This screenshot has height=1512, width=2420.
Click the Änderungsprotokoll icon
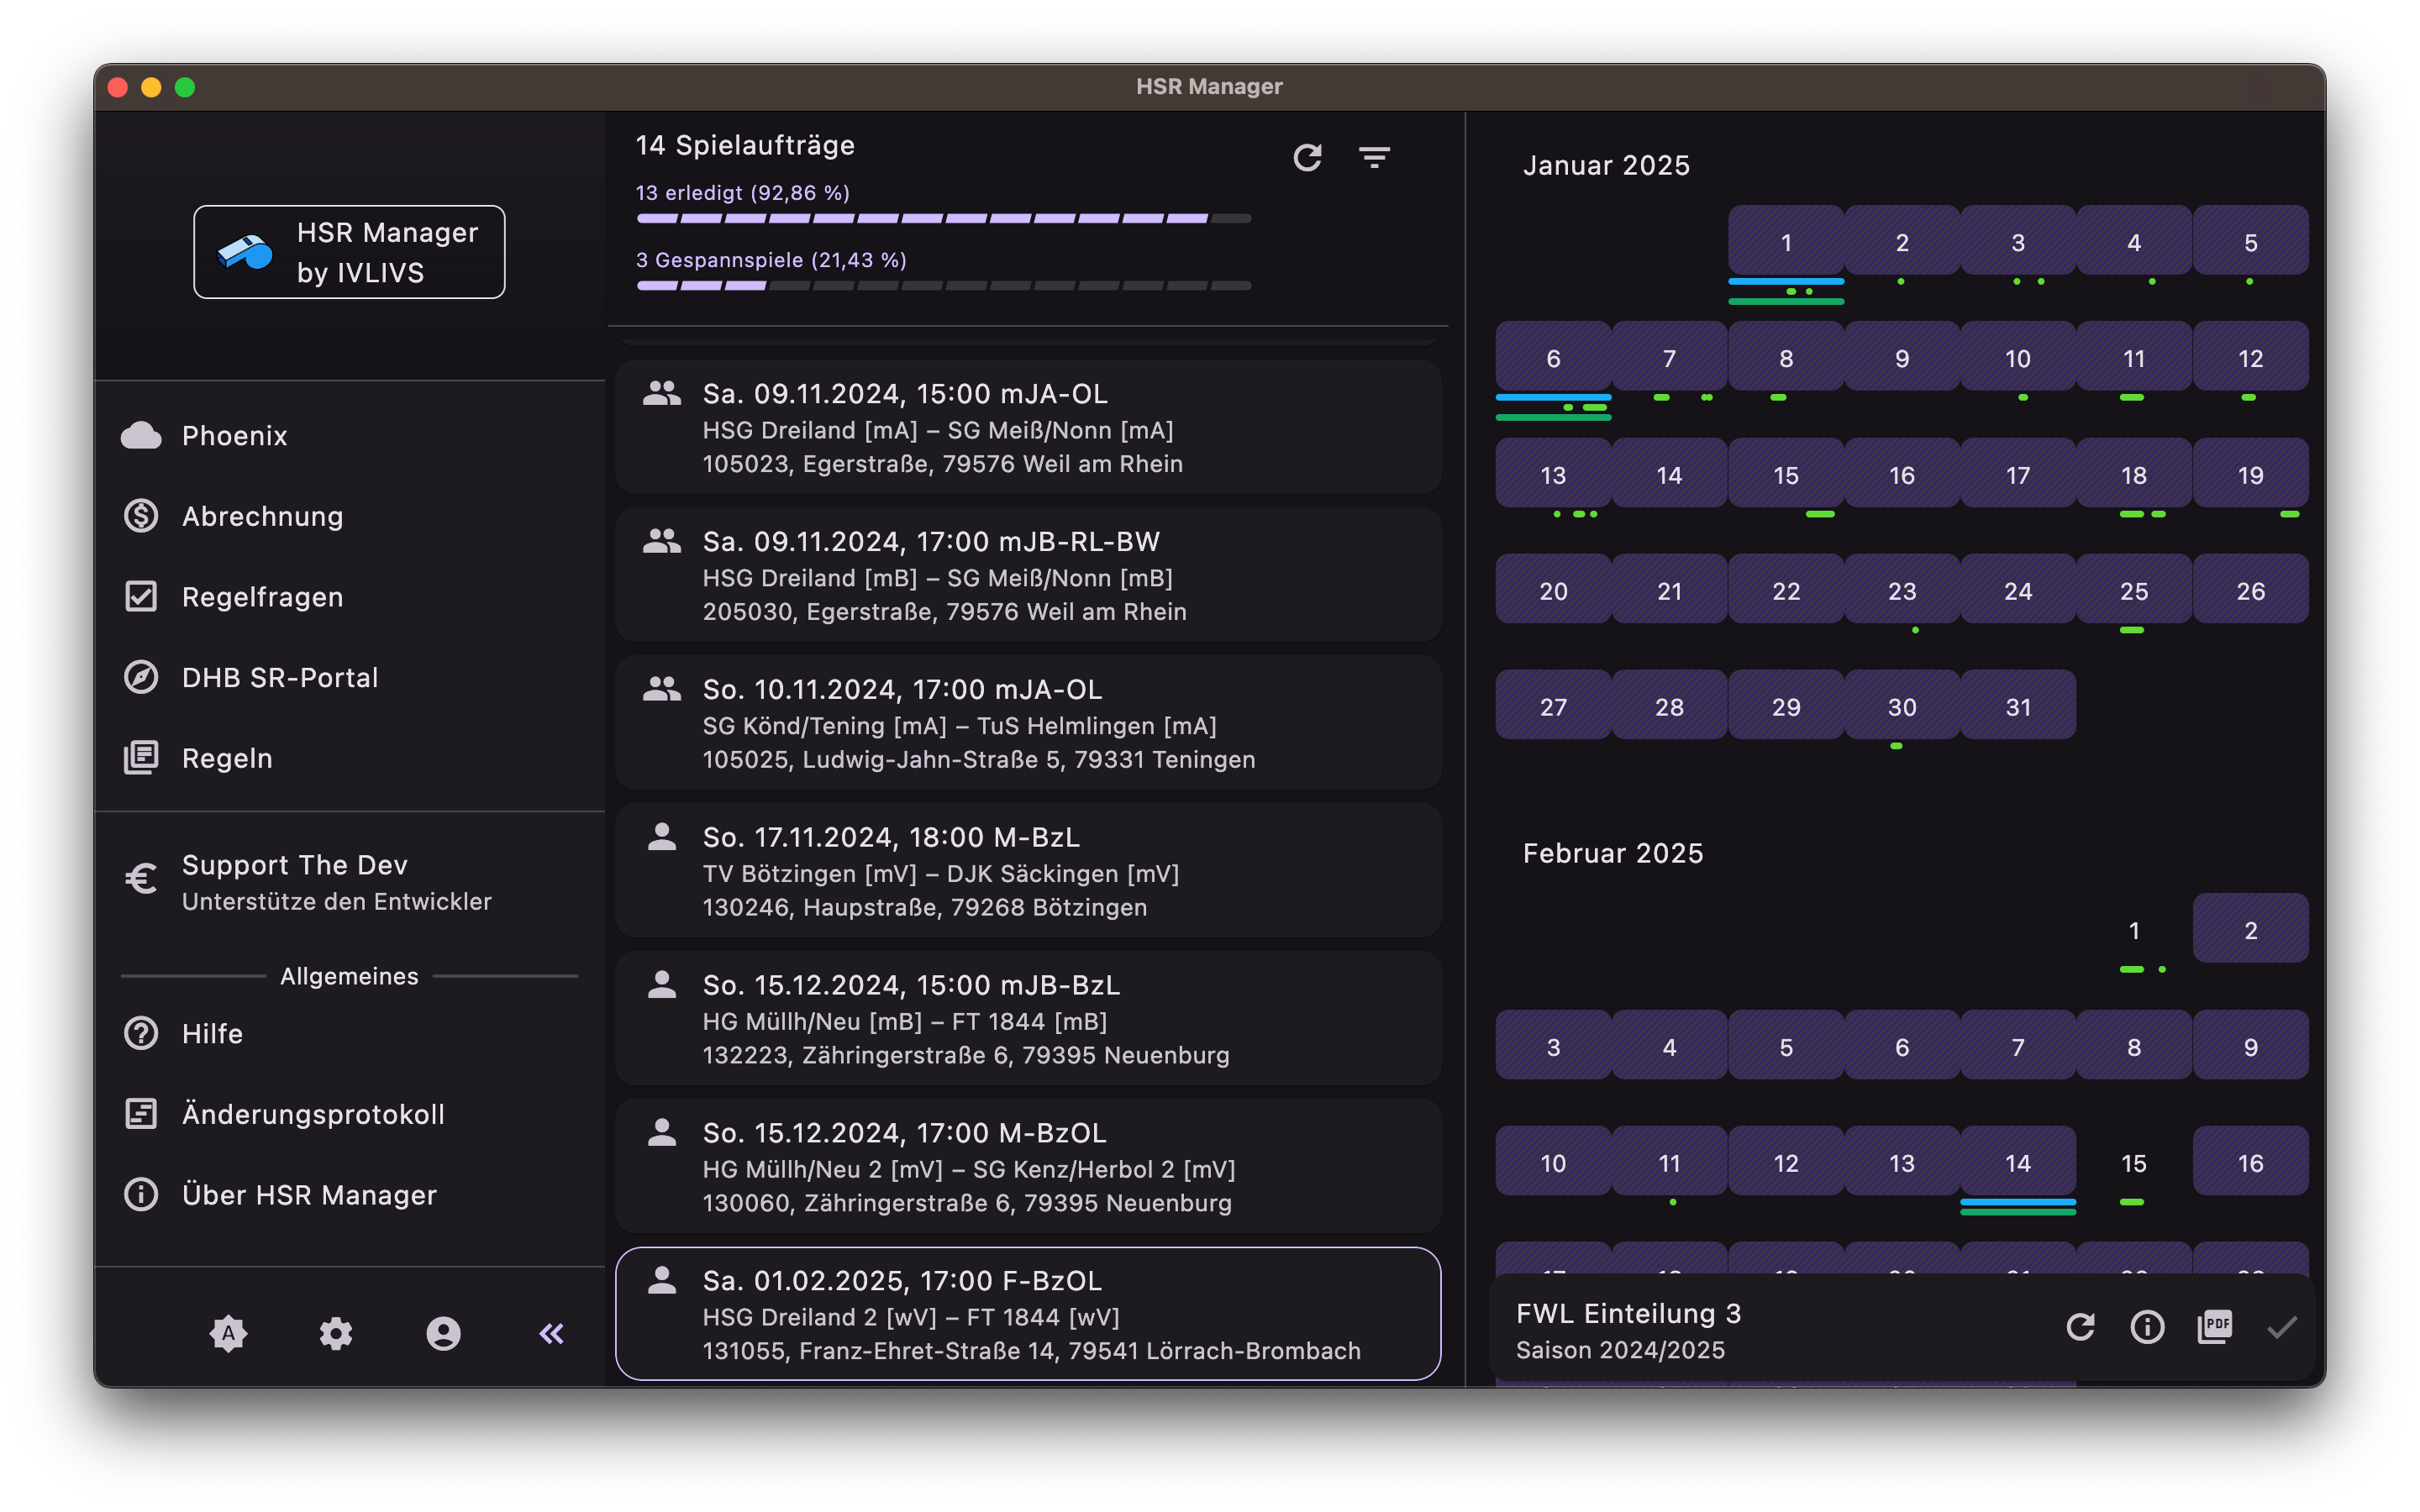(x=141, y=1113)
